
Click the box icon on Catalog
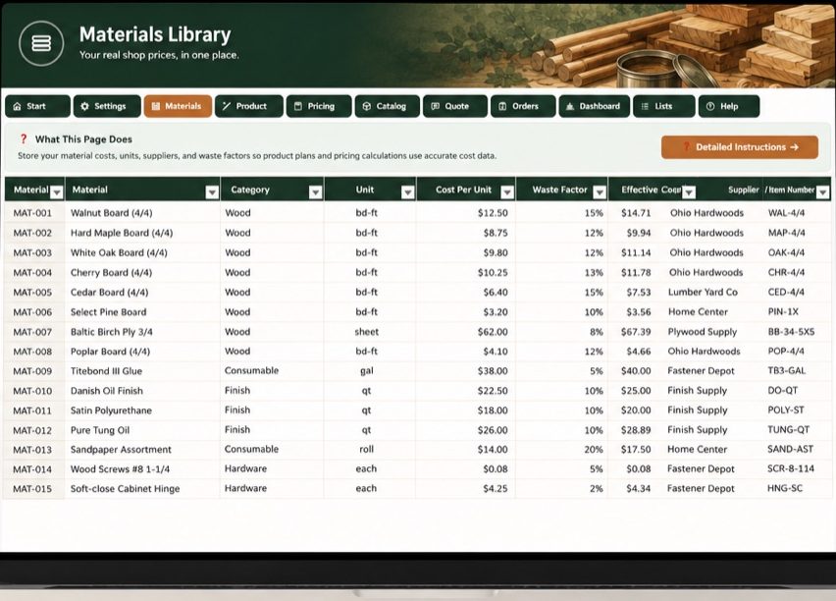click(366, 106)
